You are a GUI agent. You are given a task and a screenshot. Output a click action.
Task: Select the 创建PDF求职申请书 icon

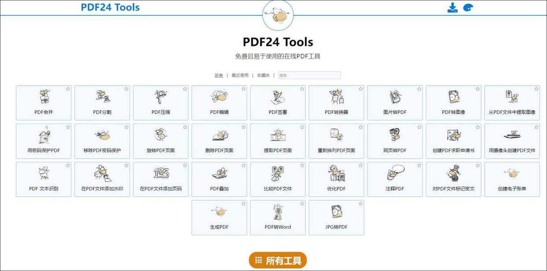(454, 135)
